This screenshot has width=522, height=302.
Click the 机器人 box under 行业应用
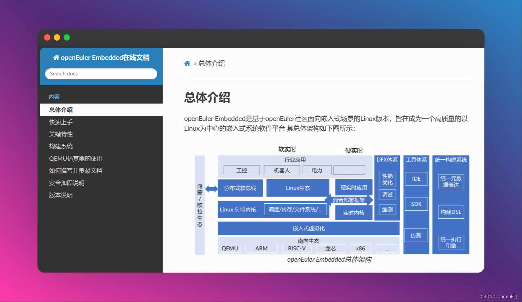[282, 170]
